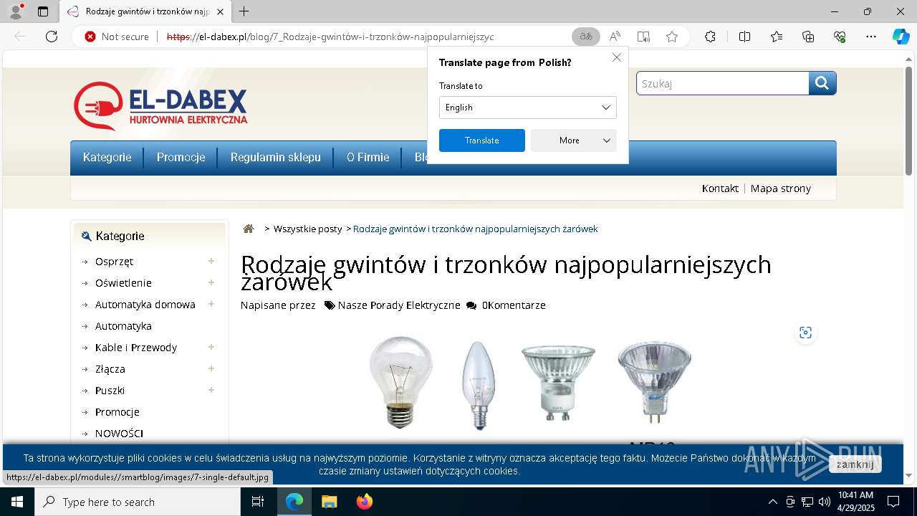
Task: Open the Automatyka domowa category
Action: [x=145, y=305]
